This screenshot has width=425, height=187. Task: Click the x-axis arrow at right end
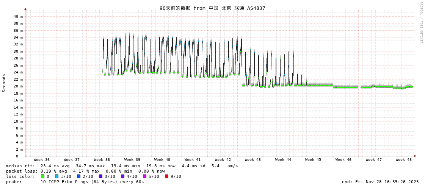[415, 156]
